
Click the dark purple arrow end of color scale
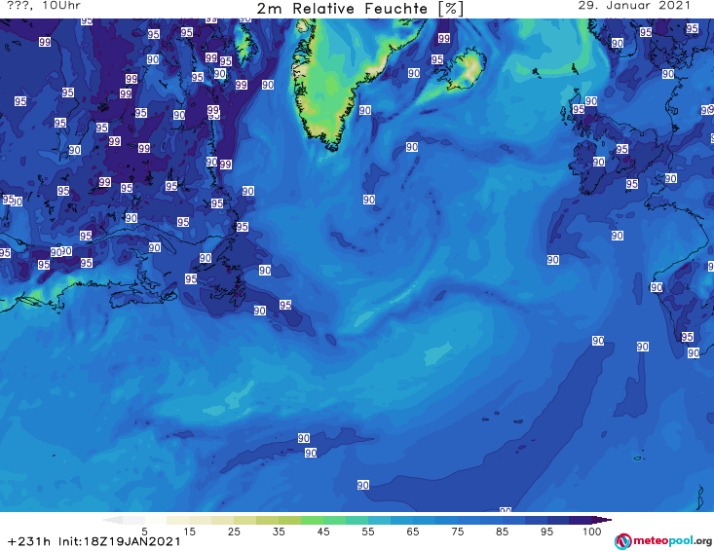(x=603, y=520)
